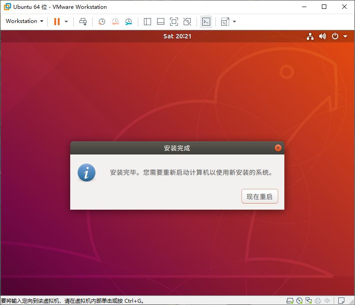Click the Ubuntu clock Sat 20:21
This screenshot has height=305, width=355.
click(x=177, y=36)
